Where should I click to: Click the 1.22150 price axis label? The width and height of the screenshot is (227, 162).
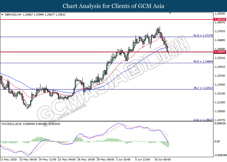[x=220, y=93]
